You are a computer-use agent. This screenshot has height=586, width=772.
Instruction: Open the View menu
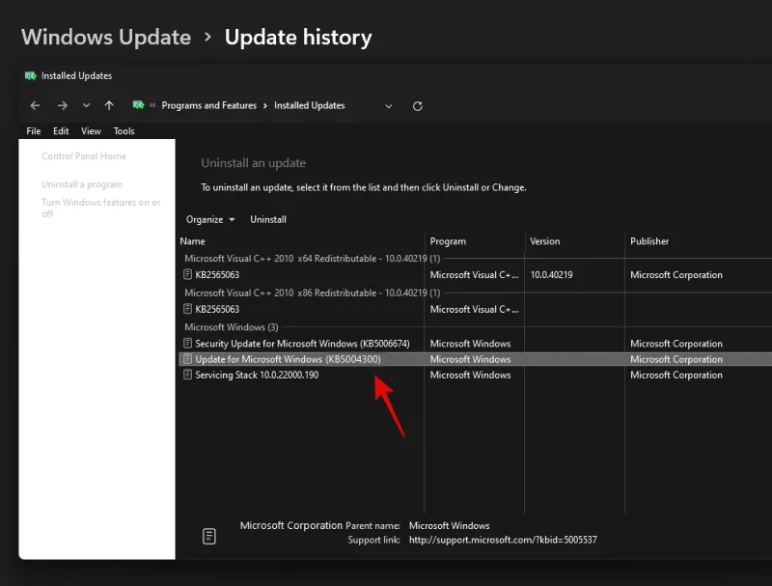click(91, 130)
